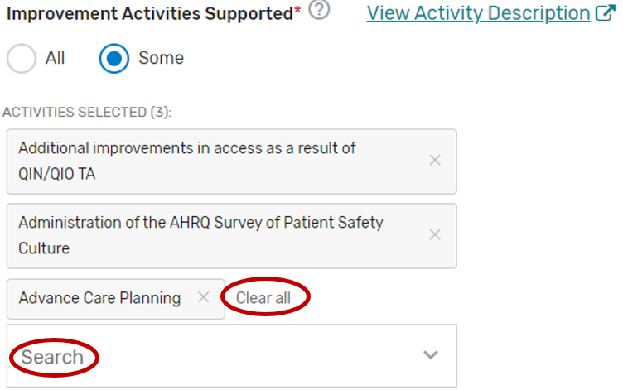The width and height of the screenshot is (623, 390).
Task: Click the ACTIVITIES SELECTED (3) label
Action: coord(87,112)
